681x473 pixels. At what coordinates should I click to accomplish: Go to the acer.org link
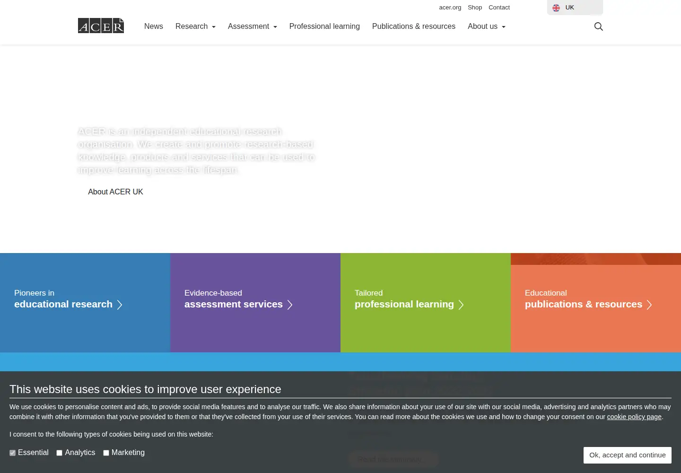click(450, 8)
